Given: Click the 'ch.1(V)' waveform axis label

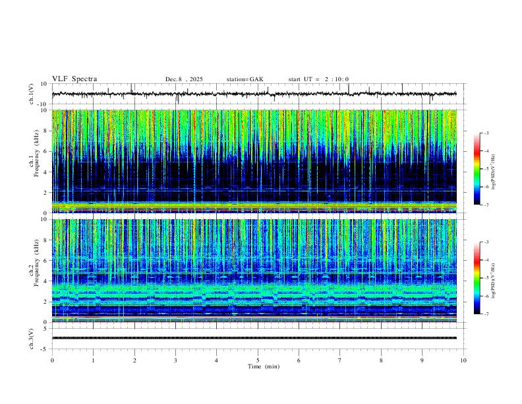Looking at the screenshot, I should point(32,94).
